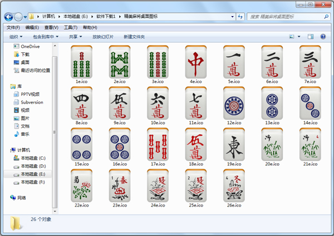The image size is (334, 236).
Task: Select 本地磁盘 (D:) in the sidebar
Action: [33, 166]
